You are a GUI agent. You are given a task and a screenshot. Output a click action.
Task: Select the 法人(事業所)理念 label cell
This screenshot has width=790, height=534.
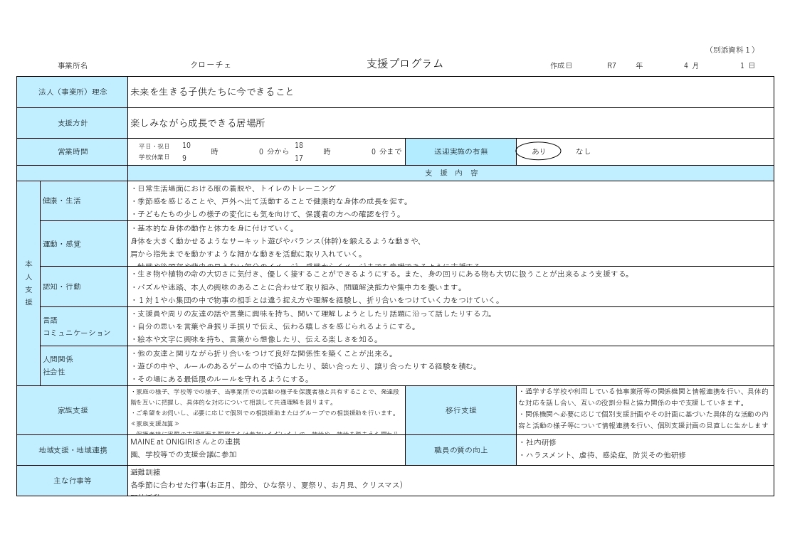tap(73, 92)
